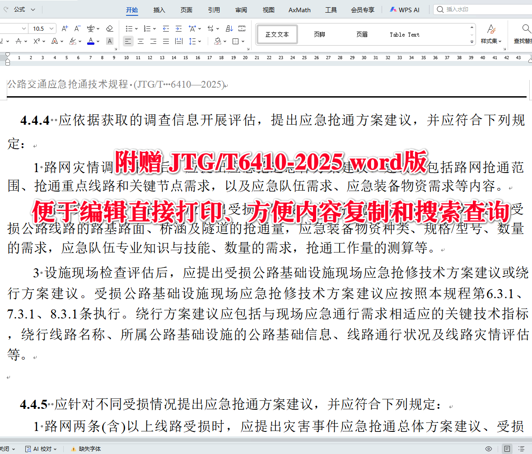
Task: Apply the 页眉 style from style gallery
Action: point(362,34)
